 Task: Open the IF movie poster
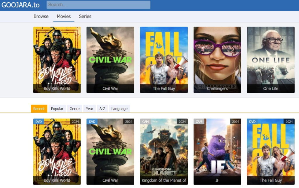click(217, 152)
